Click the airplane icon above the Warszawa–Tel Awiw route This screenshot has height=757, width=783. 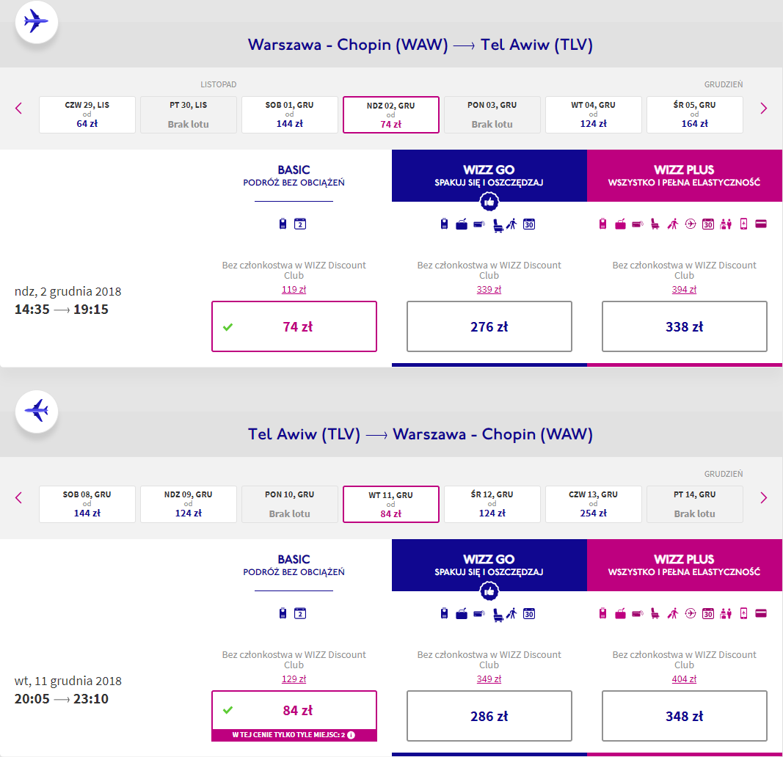[x=36, y=22]
